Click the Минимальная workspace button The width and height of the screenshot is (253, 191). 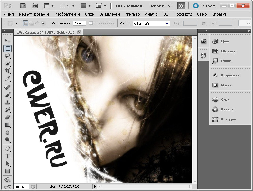point(129,6)
